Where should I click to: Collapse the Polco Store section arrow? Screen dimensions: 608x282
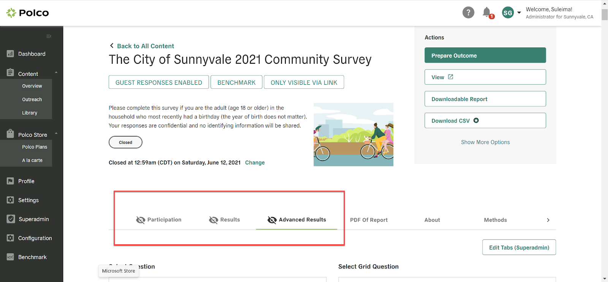(x=56, y=133)
